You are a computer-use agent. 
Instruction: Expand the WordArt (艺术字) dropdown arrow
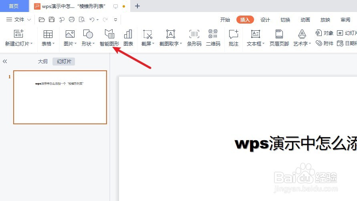(x=310, y=44)
